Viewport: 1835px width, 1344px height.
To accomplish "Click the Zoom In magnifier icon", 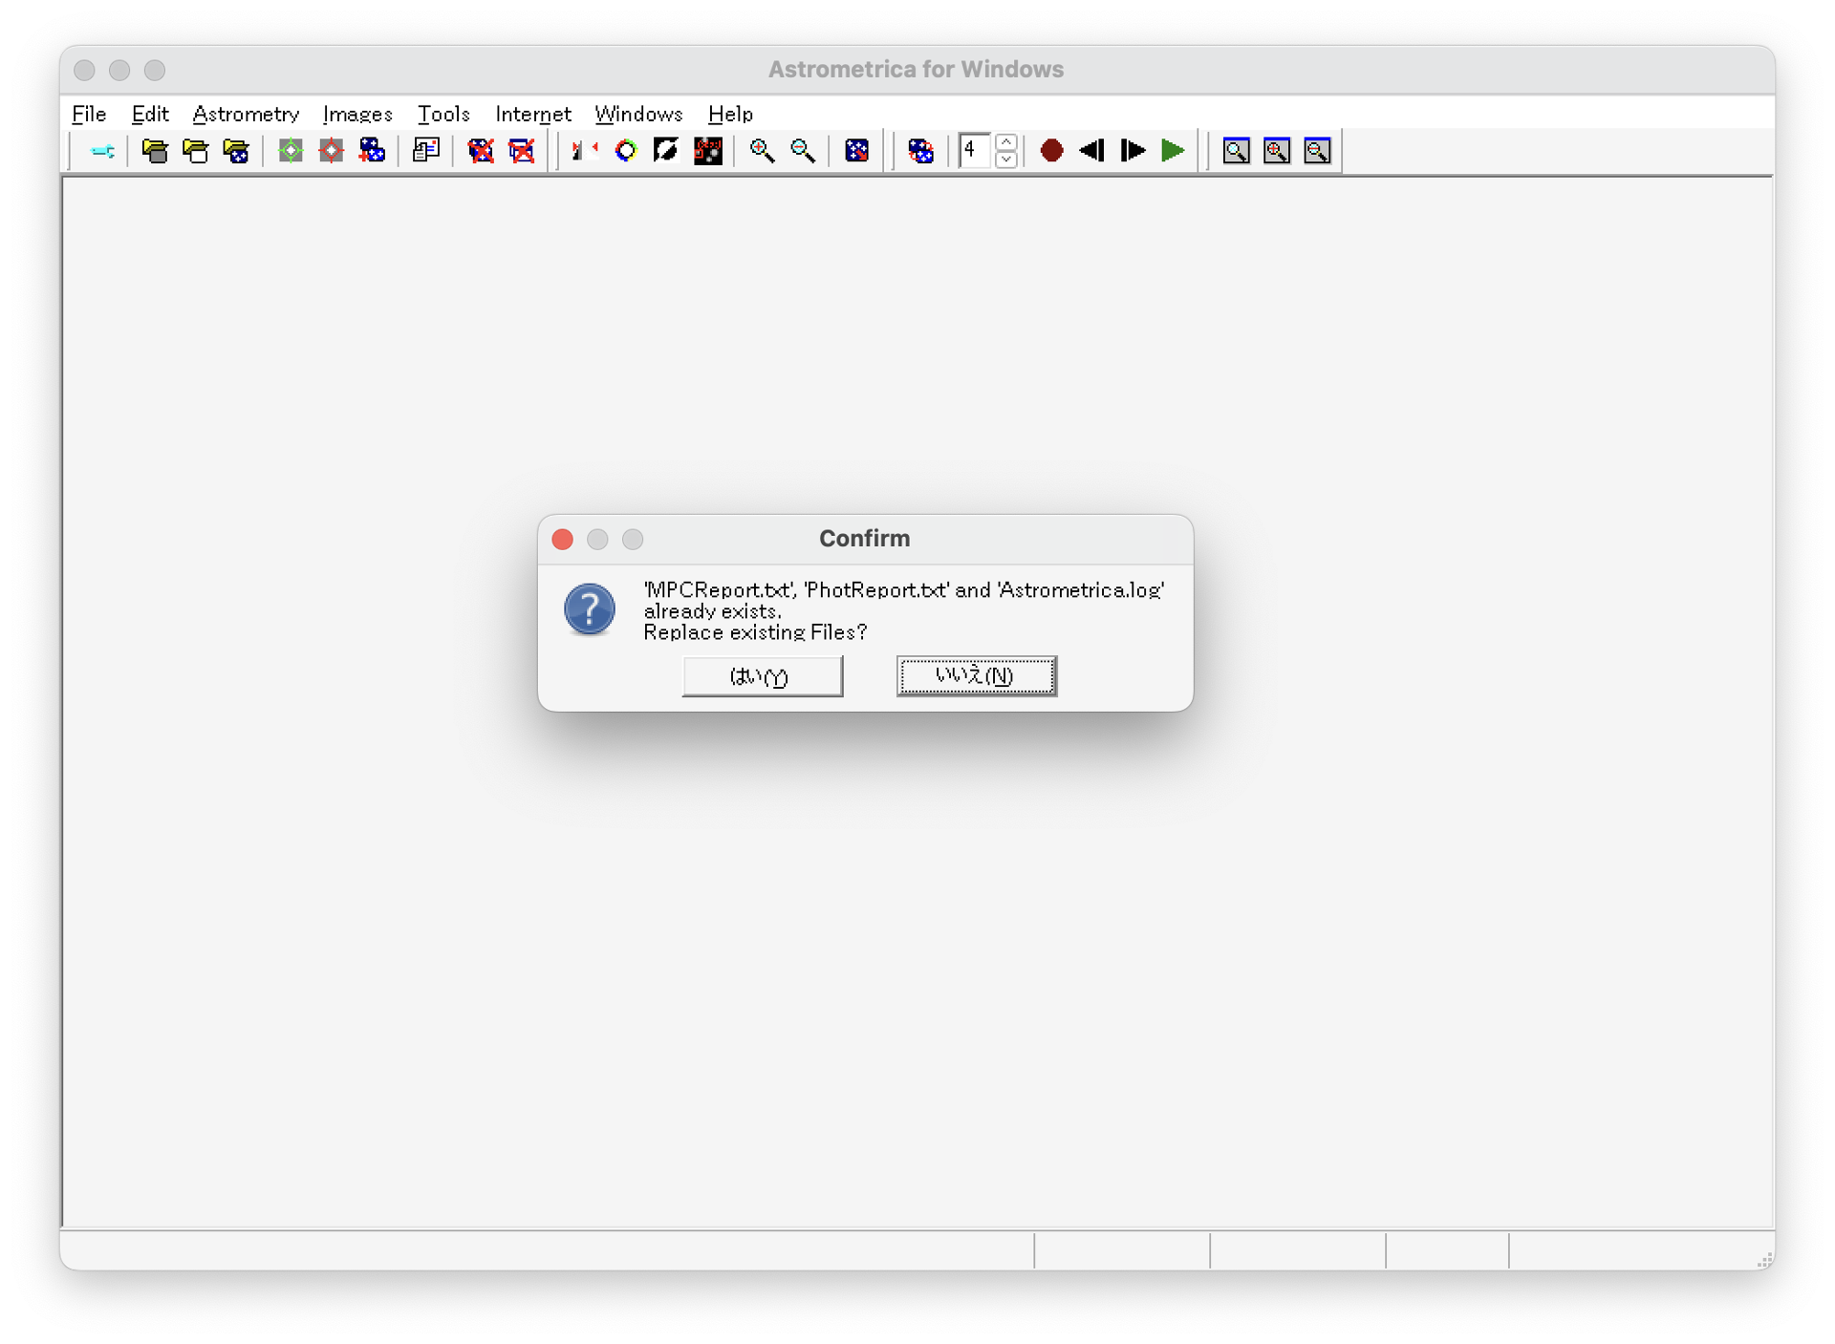I will [762, 151].
